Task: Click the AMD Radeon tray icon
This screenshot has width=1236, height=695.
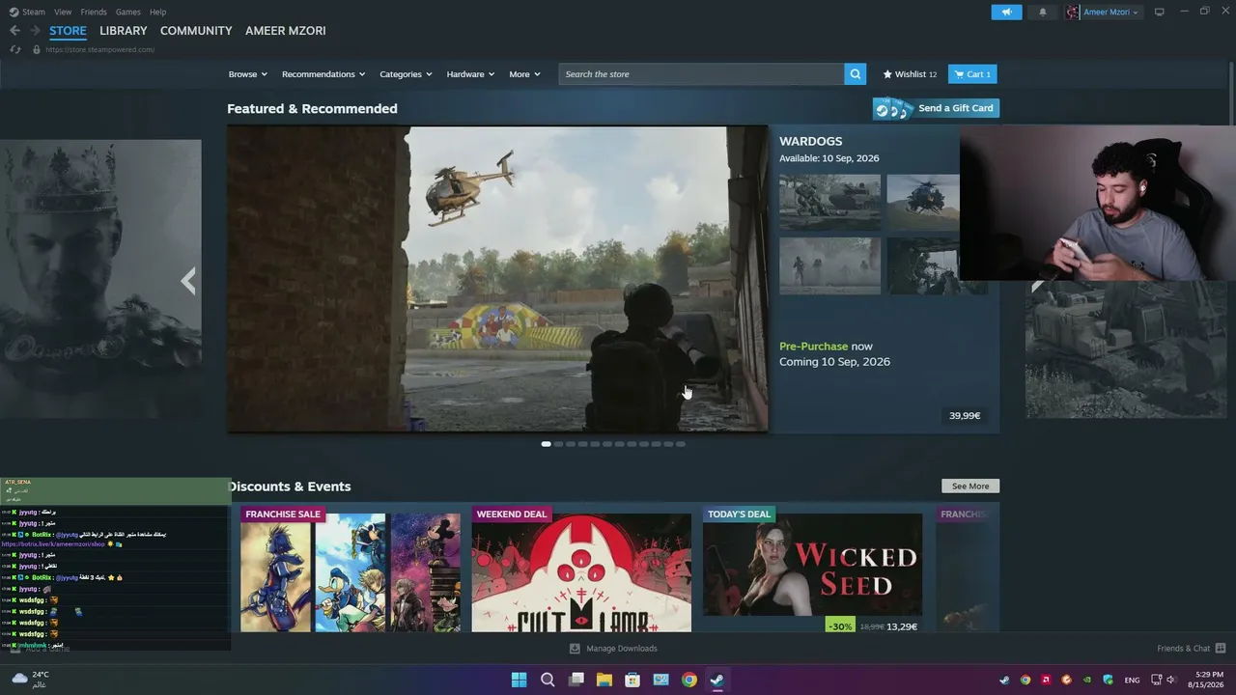Action: pyautogui.click(x=1046, y=680)
